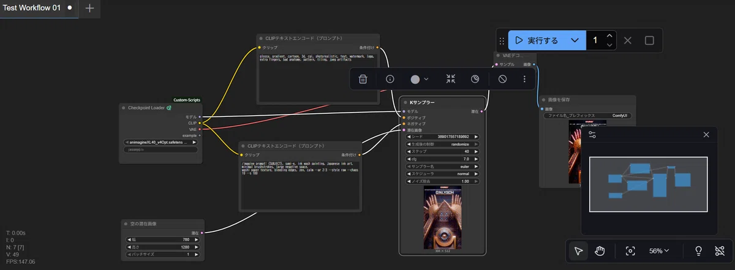Decrease シード seed value arrow
This screenshot has height=270, width=735.
(x=409, y=137)
